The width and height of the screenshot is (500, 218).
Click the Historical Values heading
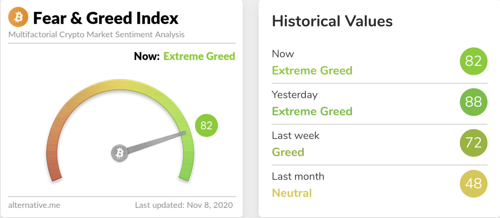tap(332, 21)
